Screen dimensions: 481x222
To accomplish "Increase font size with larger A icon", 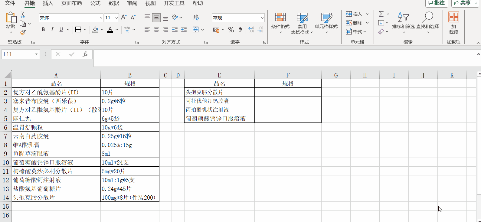I will pos(124,18).
